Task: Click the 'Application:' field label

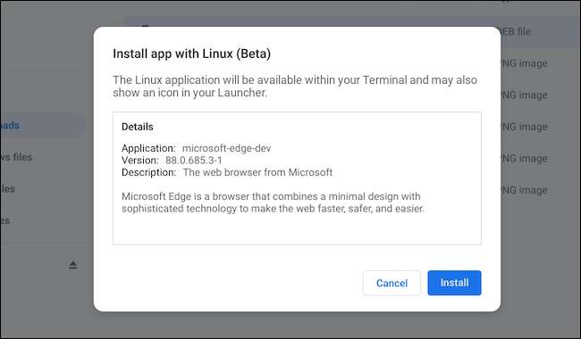Action: (x=148, y=148)
